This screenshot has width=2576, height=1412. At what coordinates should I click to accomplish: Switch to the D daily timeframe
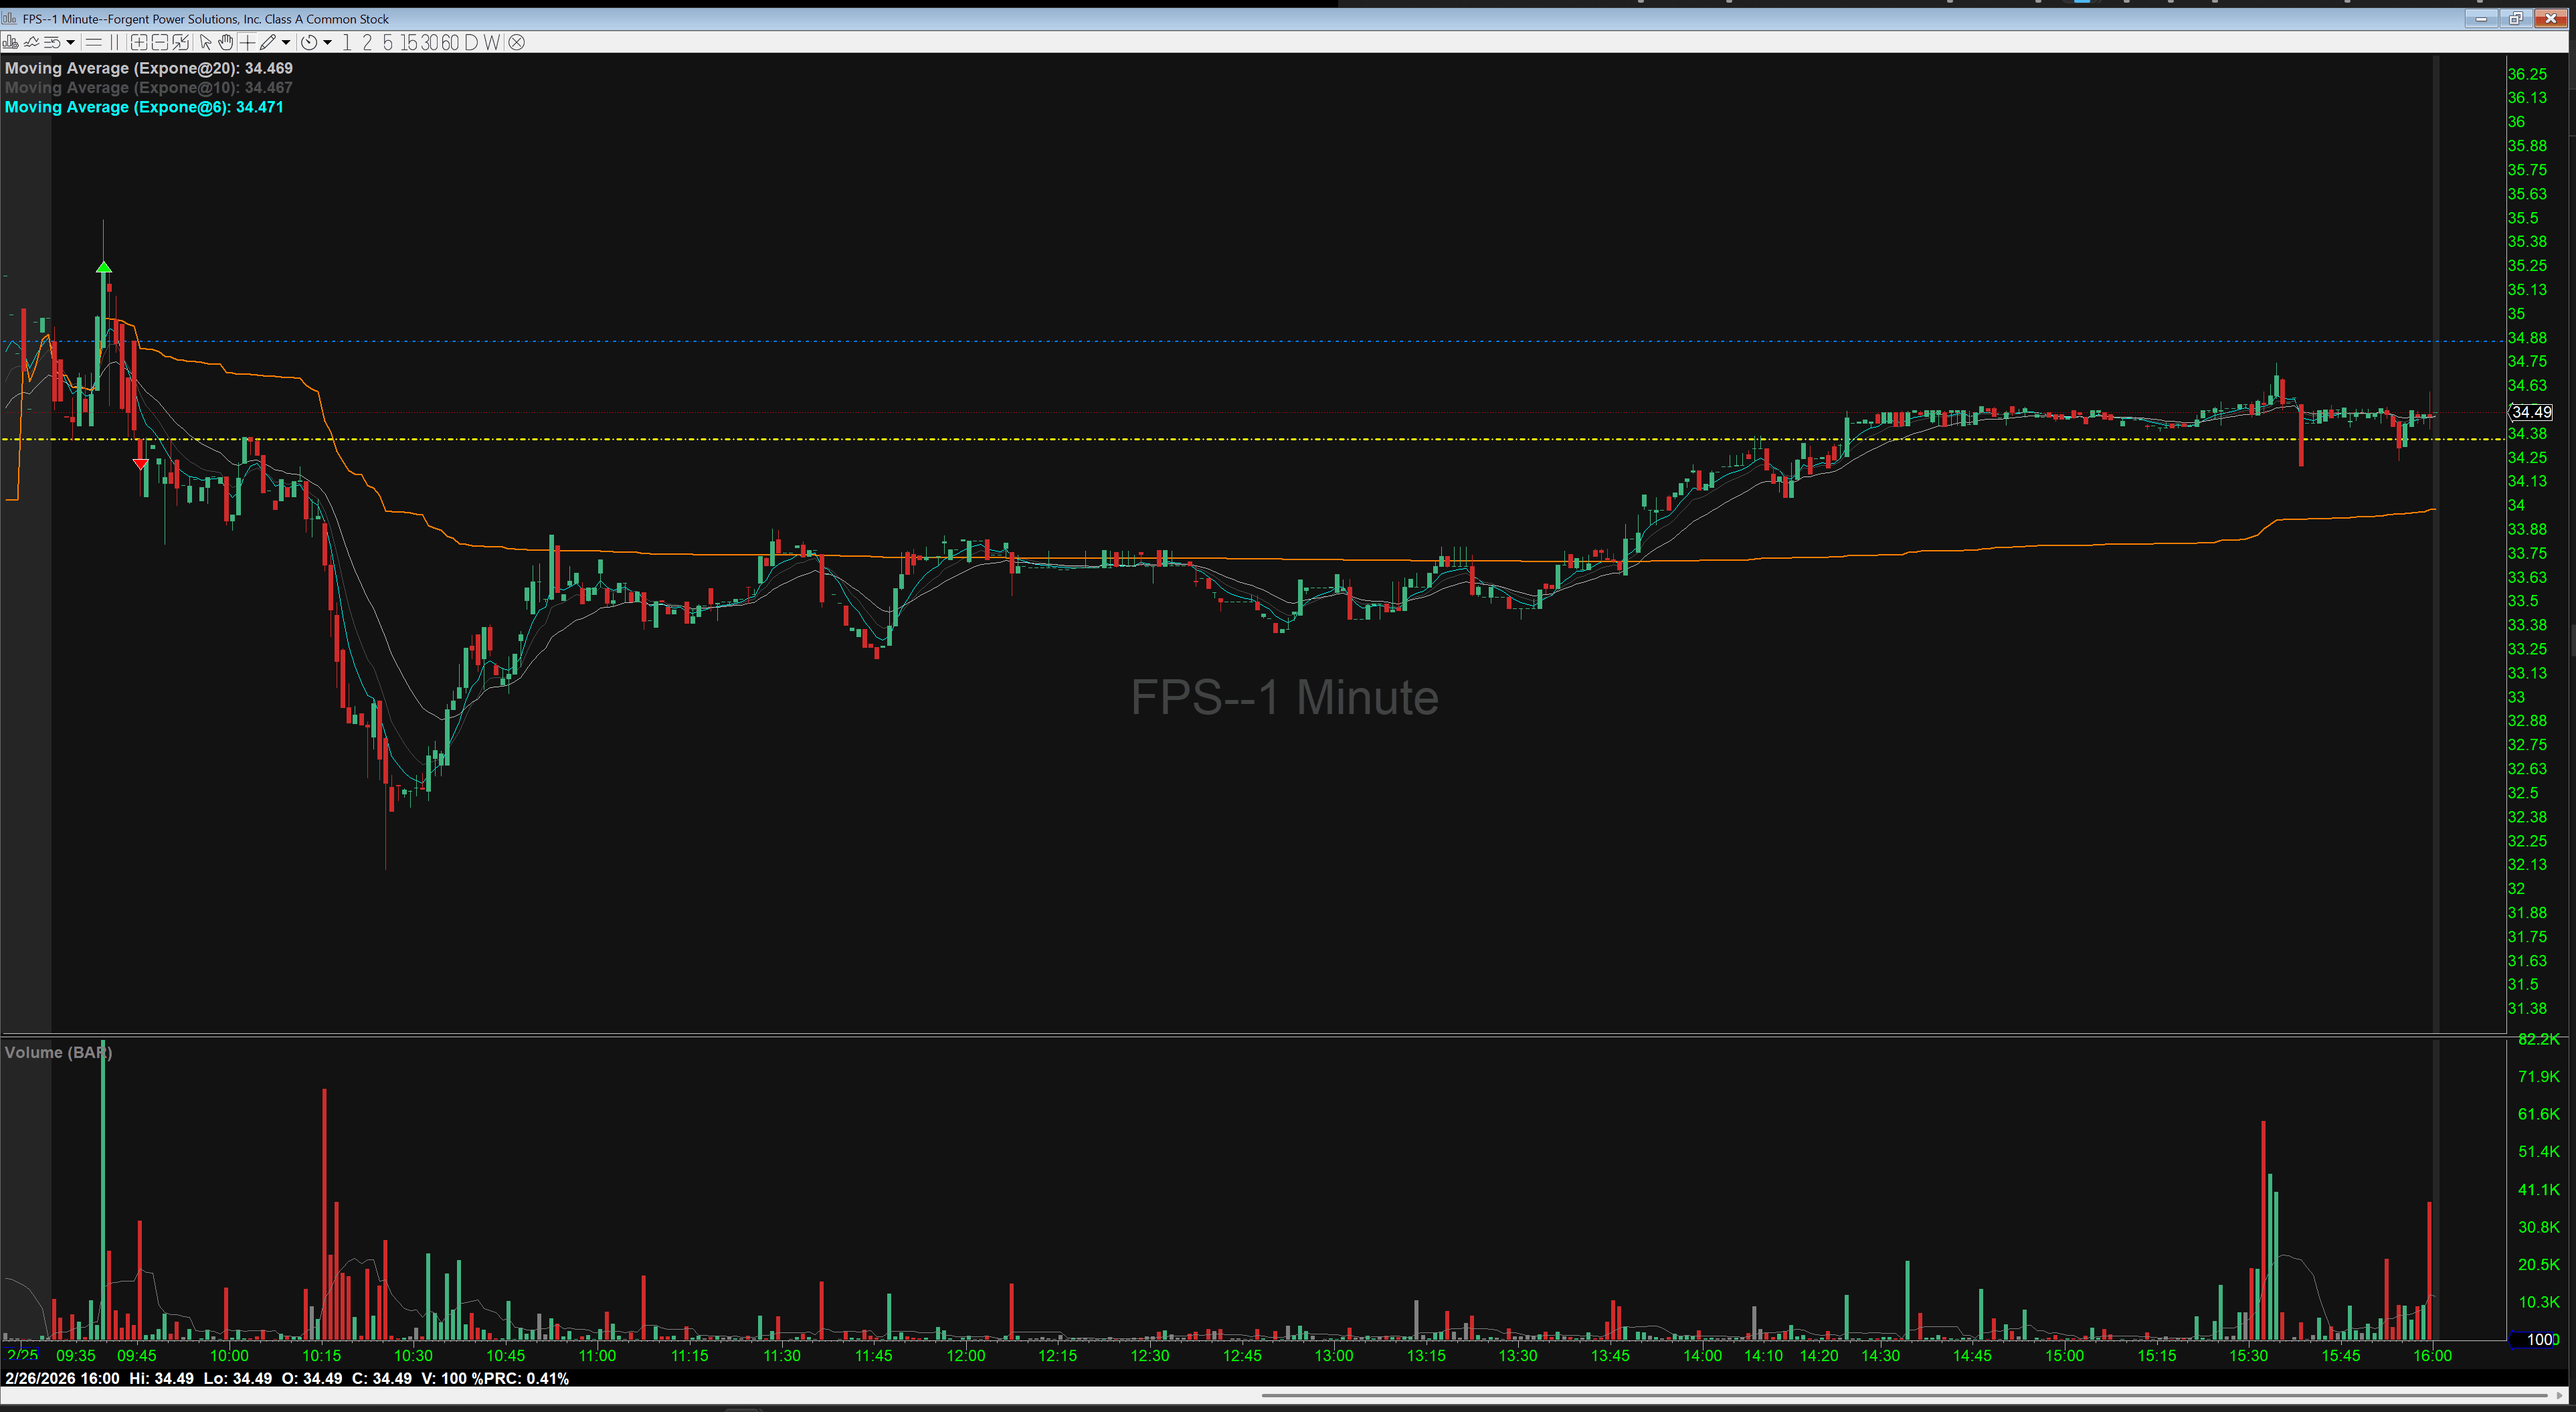tap(471, 42)
